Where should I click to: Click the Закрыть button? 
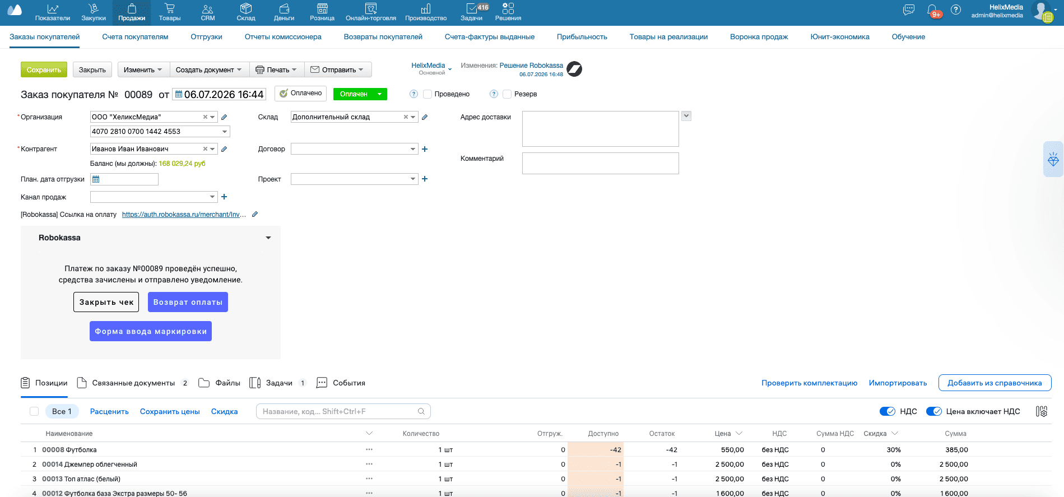(x=92, y=69)
